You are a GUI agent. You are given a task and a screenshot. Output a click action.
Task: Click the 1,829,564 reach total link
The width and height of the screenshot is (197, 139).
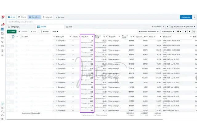coord(158,113)
